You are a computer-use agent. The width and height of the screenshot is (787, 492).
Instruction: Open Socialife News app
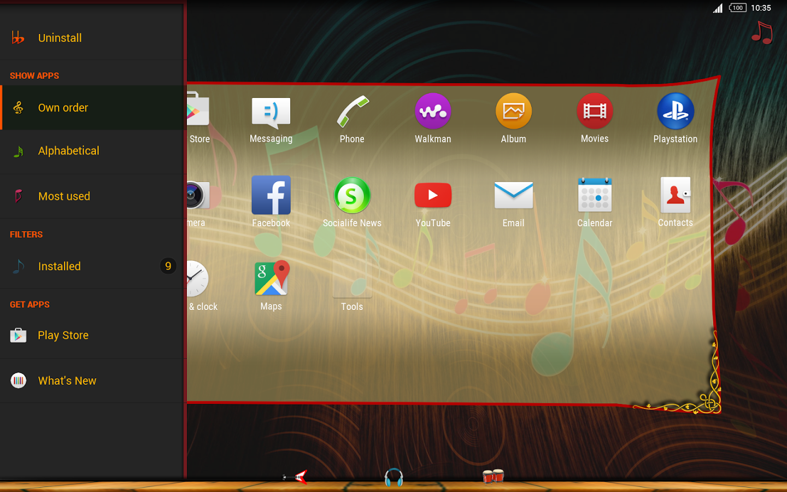coord(352,202)
